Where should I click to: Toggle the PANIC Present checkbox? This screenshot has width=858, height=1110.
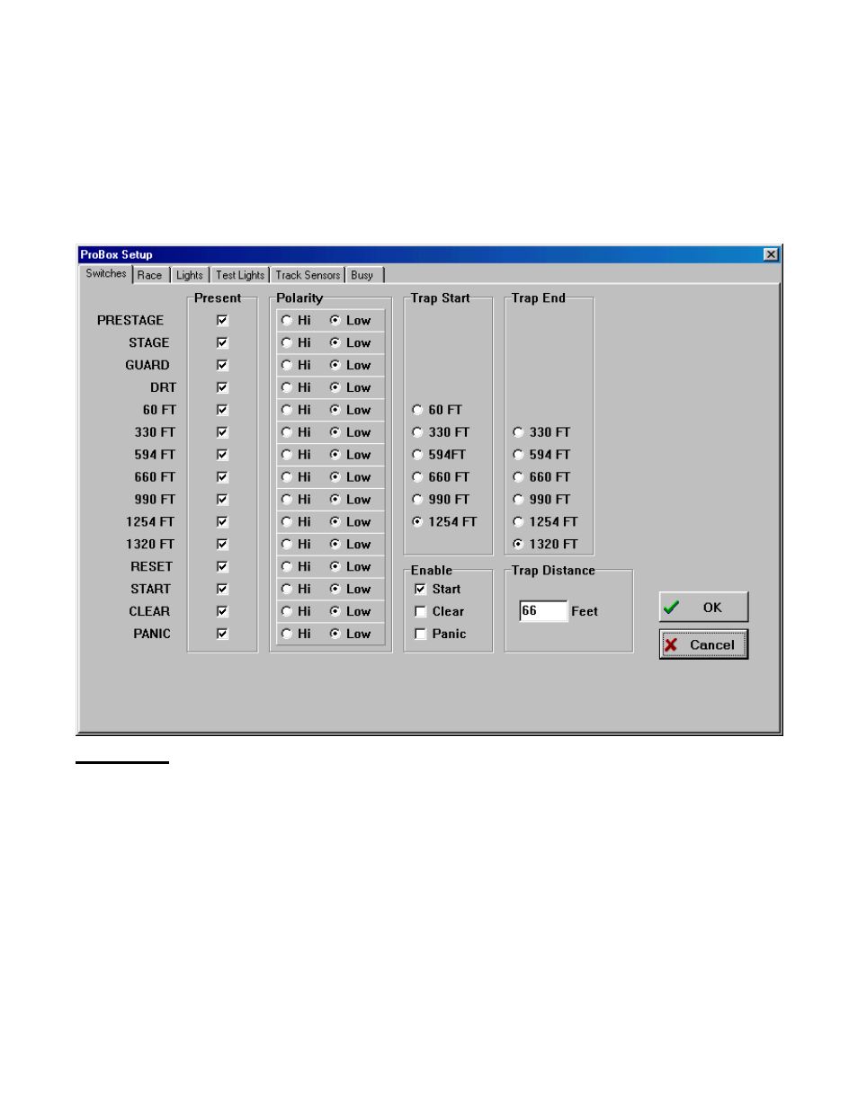pos(222,634)
